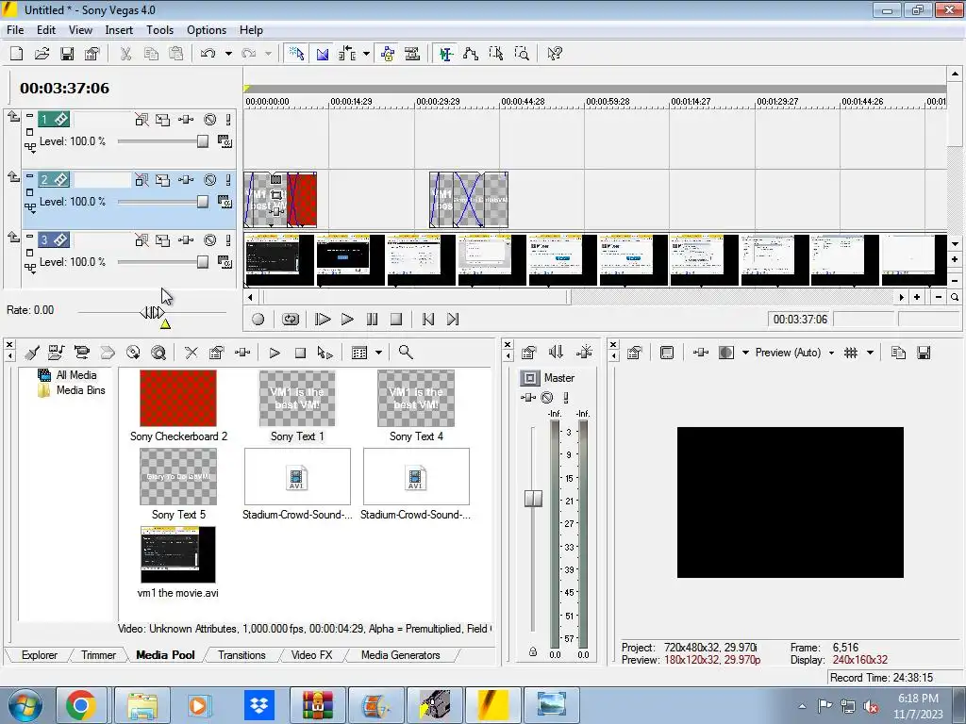This screenshot has height=724, width=966.
Task: Open the Tools menu
Action: click(159, 30)
